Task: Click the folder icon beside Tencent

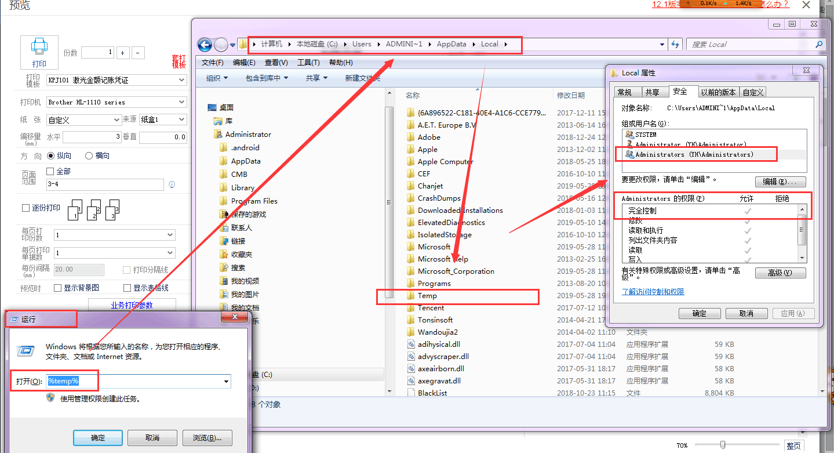Action: 410,308
